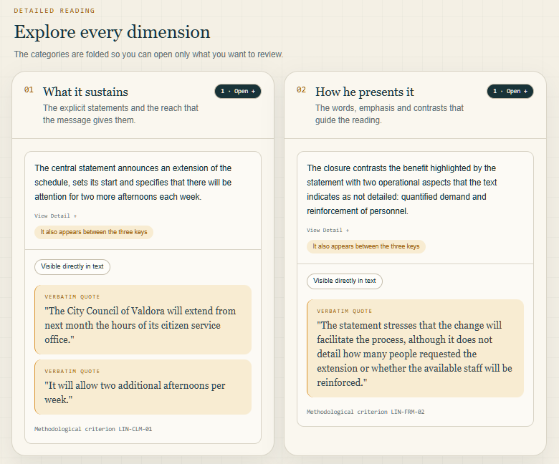
Task: Open Methodological criterion LIN-FRM-02 reference
Action: point(365,412)
